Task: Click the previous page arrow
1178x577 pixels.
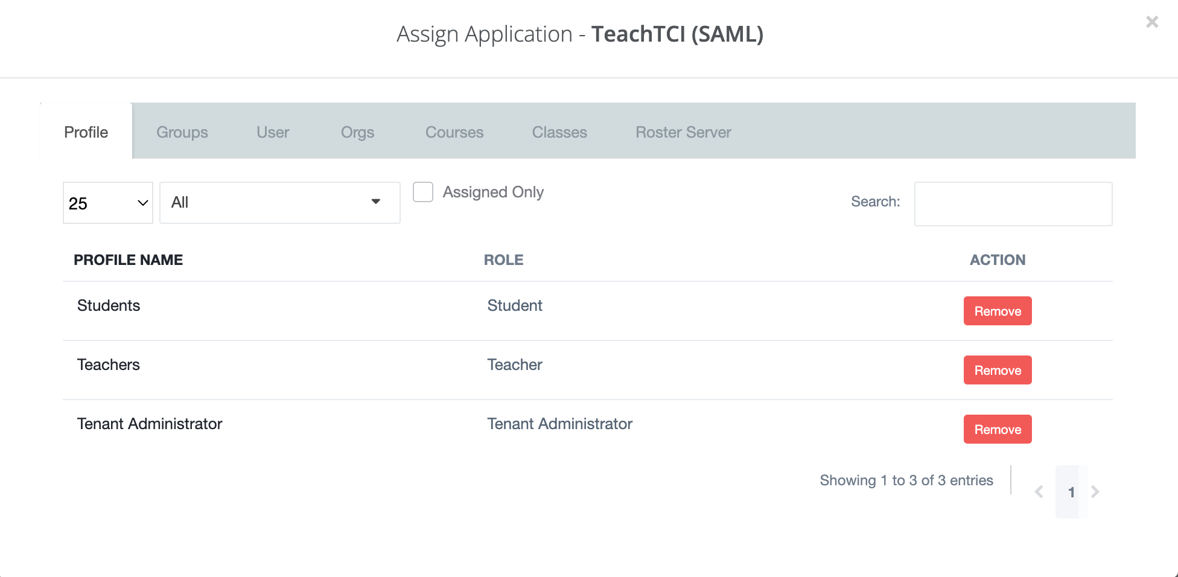Action: (1039, 491)
